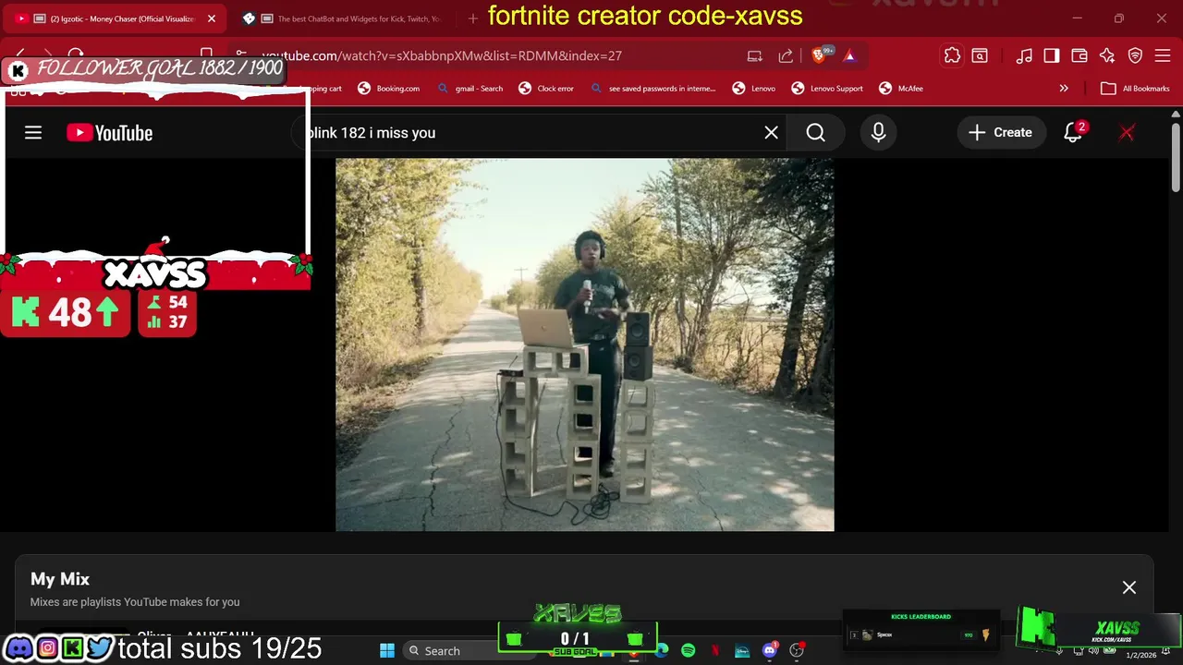
Task: Open the gmail - Search bookmark
Action: tap(470, 89)
